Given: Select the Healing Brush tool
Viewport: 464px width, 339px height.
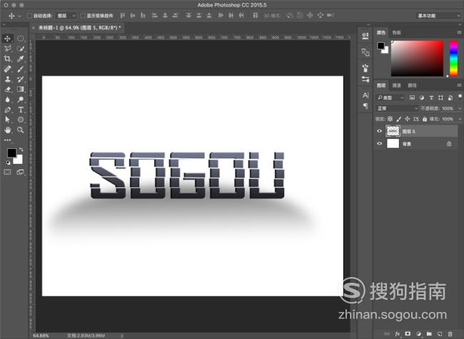Looking at the screenshot, I should pos(7,69).
